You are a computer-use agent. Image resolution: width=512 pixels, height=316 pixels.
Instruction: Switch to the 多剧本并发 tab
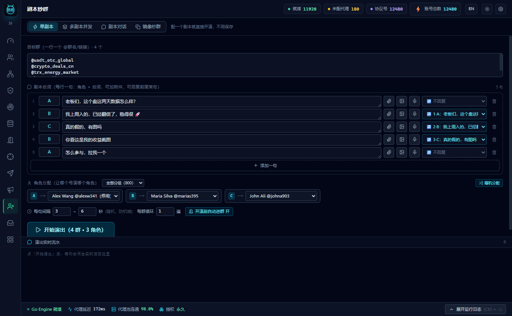pos(77,27)
